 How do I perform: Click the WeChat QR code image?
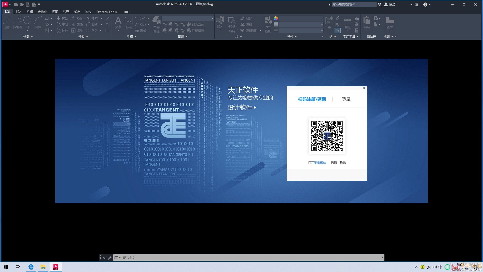coord(327,136)
